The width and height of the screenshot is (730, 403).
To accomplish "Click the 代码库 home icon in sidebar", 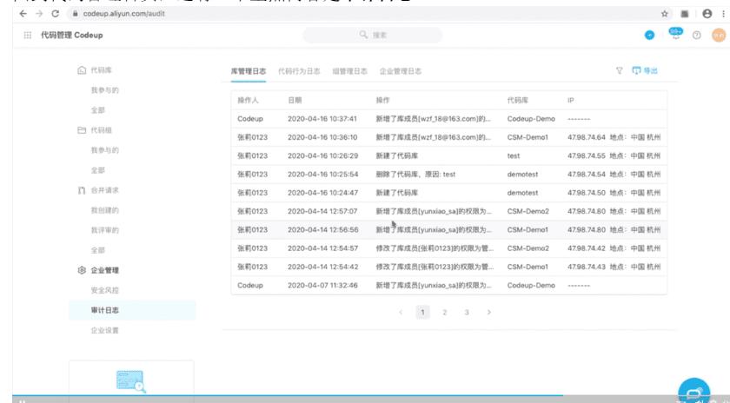I will click(82, 70).
